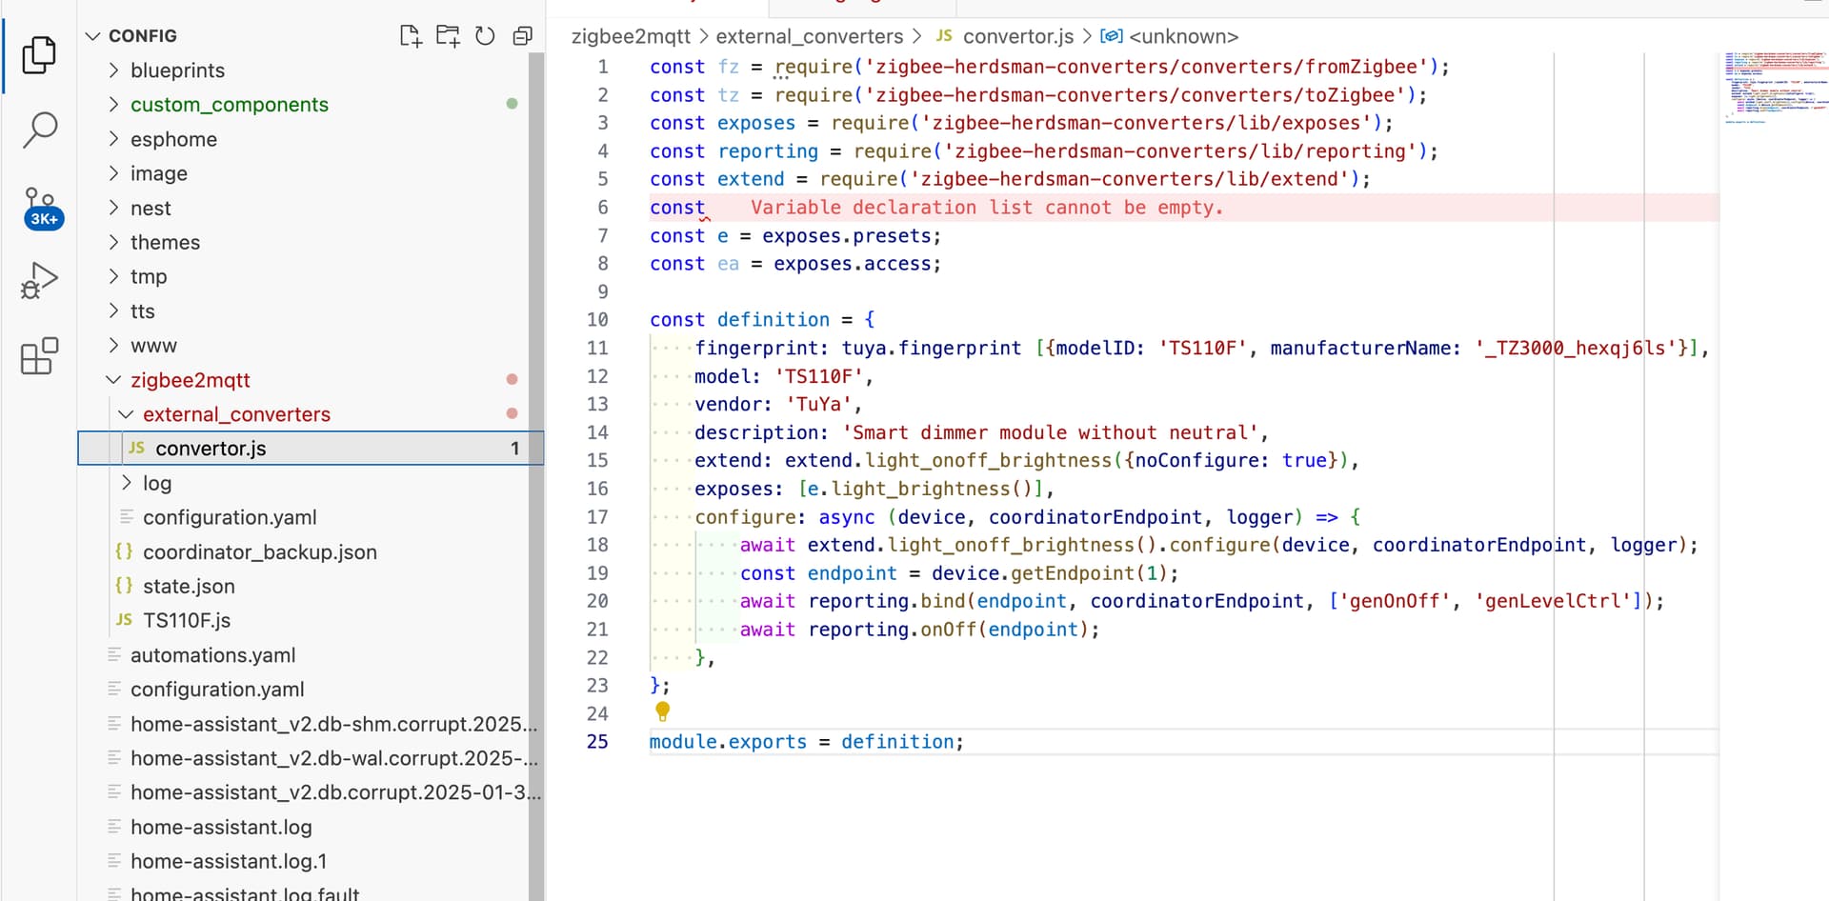Screen dimensions: 1829x901
Task: Collapse the CONFIG root section
Action: click(142, 36)
